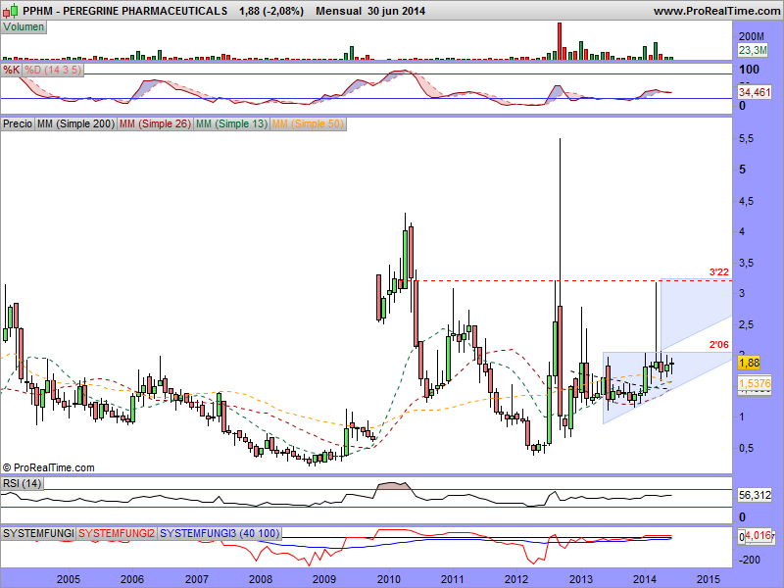
Task: Select the MM (Simple 26) label
Action: pos(155,123)
